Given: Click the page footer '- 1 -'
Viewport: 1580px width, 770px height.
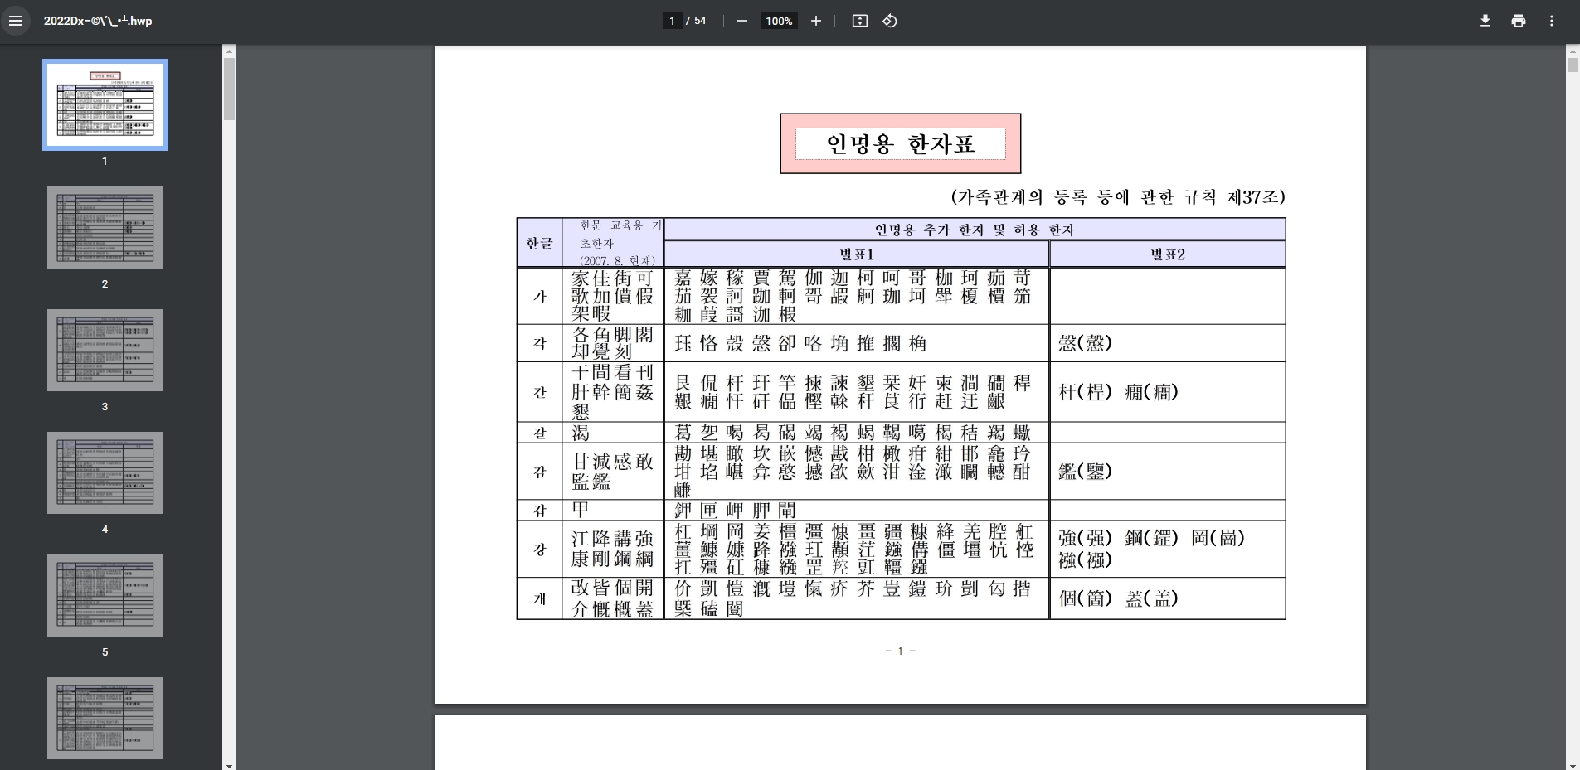Looking at the screenshot, I should (900, 651).
